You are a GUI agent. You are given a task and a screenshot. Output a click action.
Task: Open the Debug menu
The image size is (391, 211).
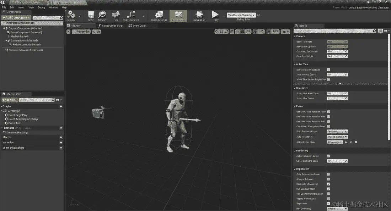point(41,7)
